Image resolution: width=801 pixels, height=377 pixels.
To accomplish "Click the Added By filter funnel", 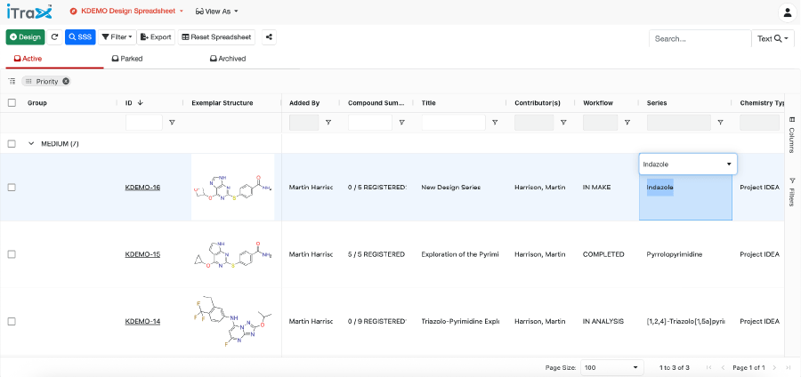I will pos(328,123).
